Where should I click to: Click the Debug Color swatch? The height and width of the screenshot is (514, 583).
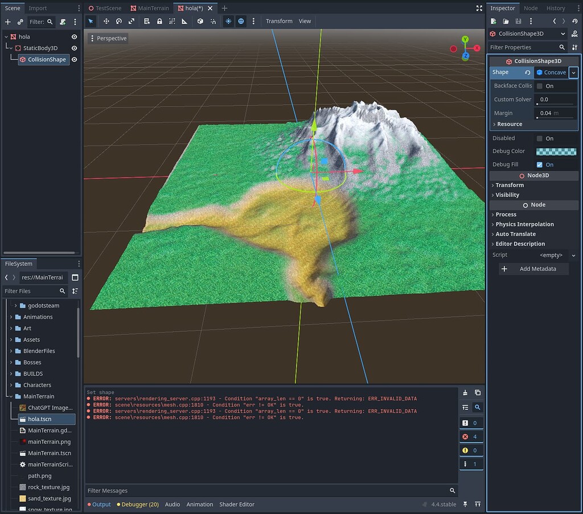click(x=556, y=151)
